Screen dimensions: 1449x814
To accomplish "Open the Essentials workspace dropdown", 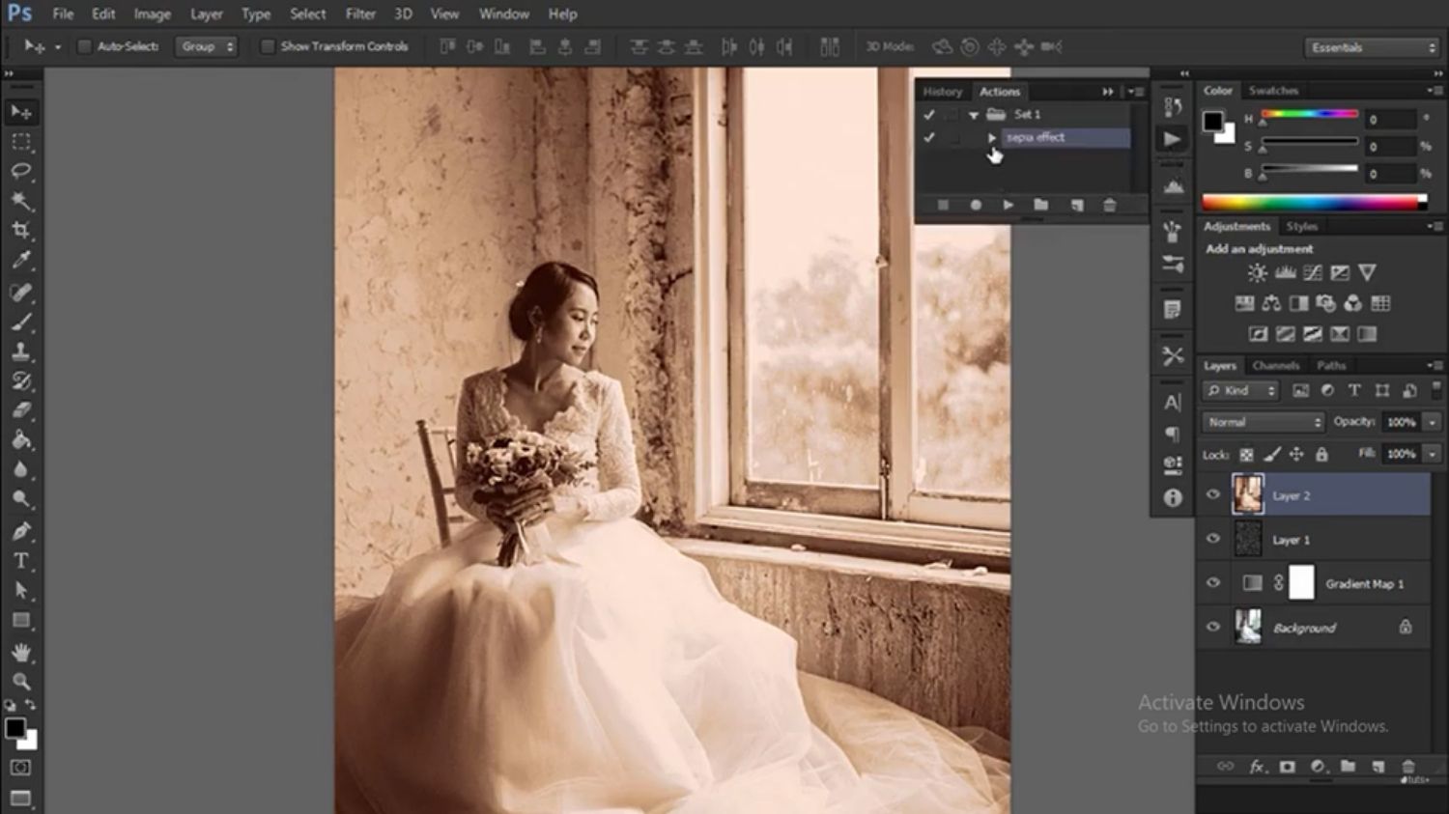I will (1372, 47).
